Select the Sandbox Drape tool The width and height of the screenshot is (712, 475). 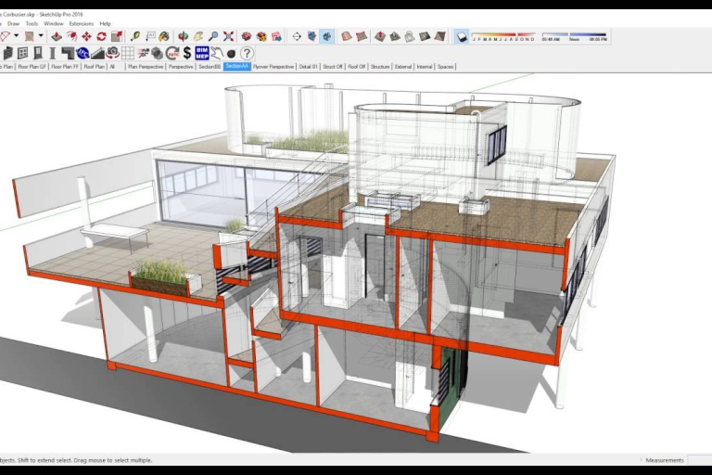pos(410,36)
